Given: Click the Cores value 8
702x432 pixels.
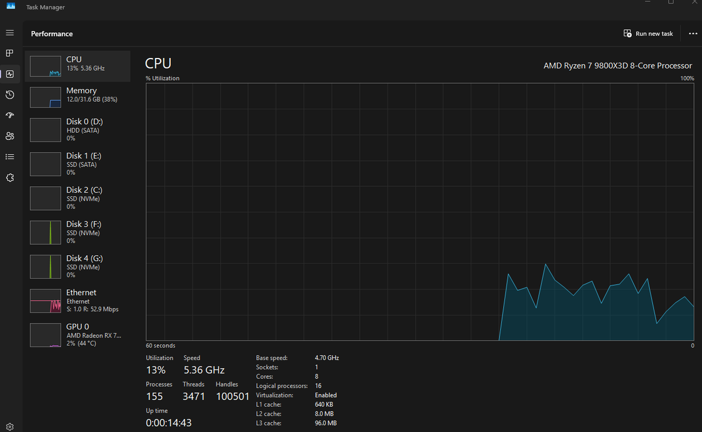Looking at the screenshot, I should click(316, 376).
